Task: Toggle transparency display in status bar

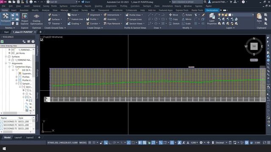Action: pyautogui.click(x=144, y=143)
